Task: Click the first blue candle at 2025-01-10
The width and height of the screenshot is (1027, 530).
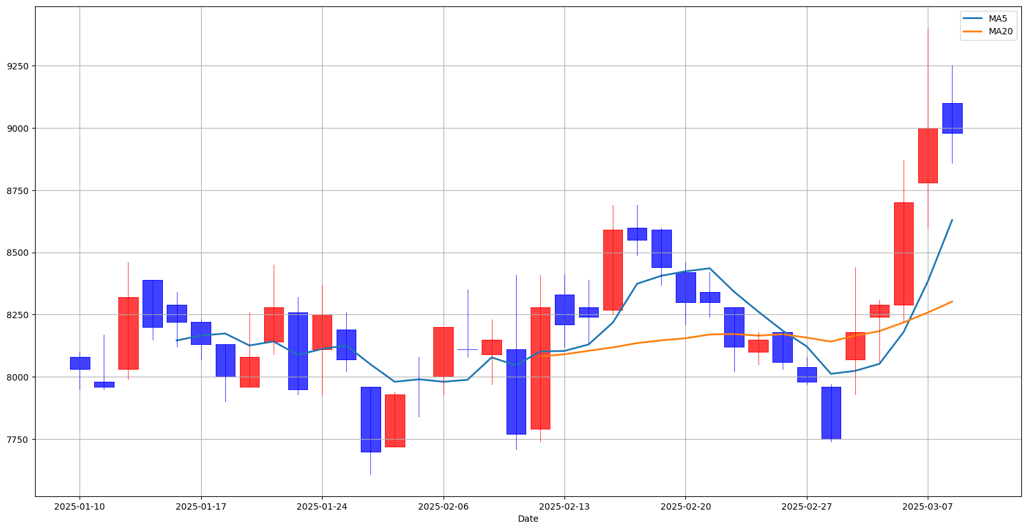Action: 80,363
